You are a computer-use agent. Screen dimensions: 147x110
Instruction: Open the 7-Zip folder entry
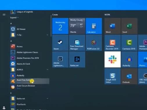pos(30,35)
